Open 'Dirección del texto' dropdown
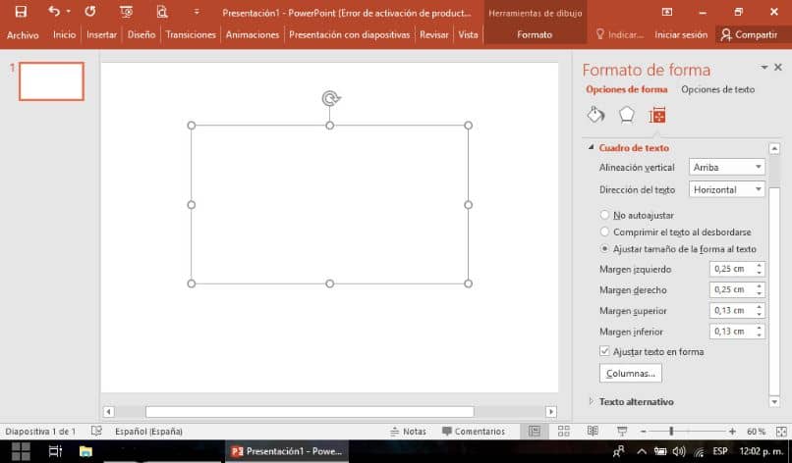The height and width of the screenshot is (463, 792). 727,189
